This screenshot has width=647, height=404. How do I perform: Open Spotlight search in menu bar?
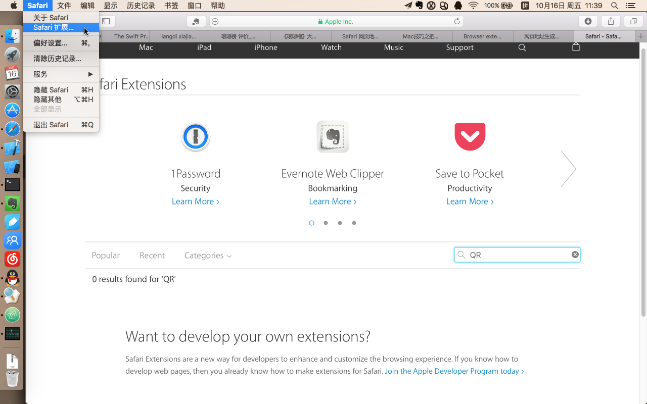coord(615,6)
